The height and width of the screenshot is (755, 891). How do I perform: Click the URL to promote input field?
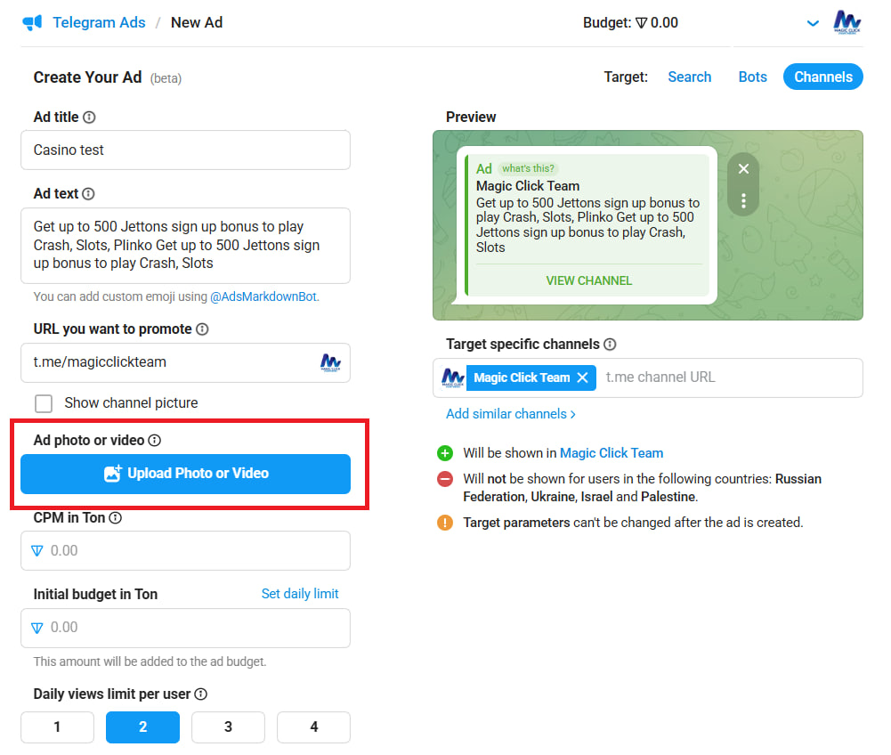[185, 362]
